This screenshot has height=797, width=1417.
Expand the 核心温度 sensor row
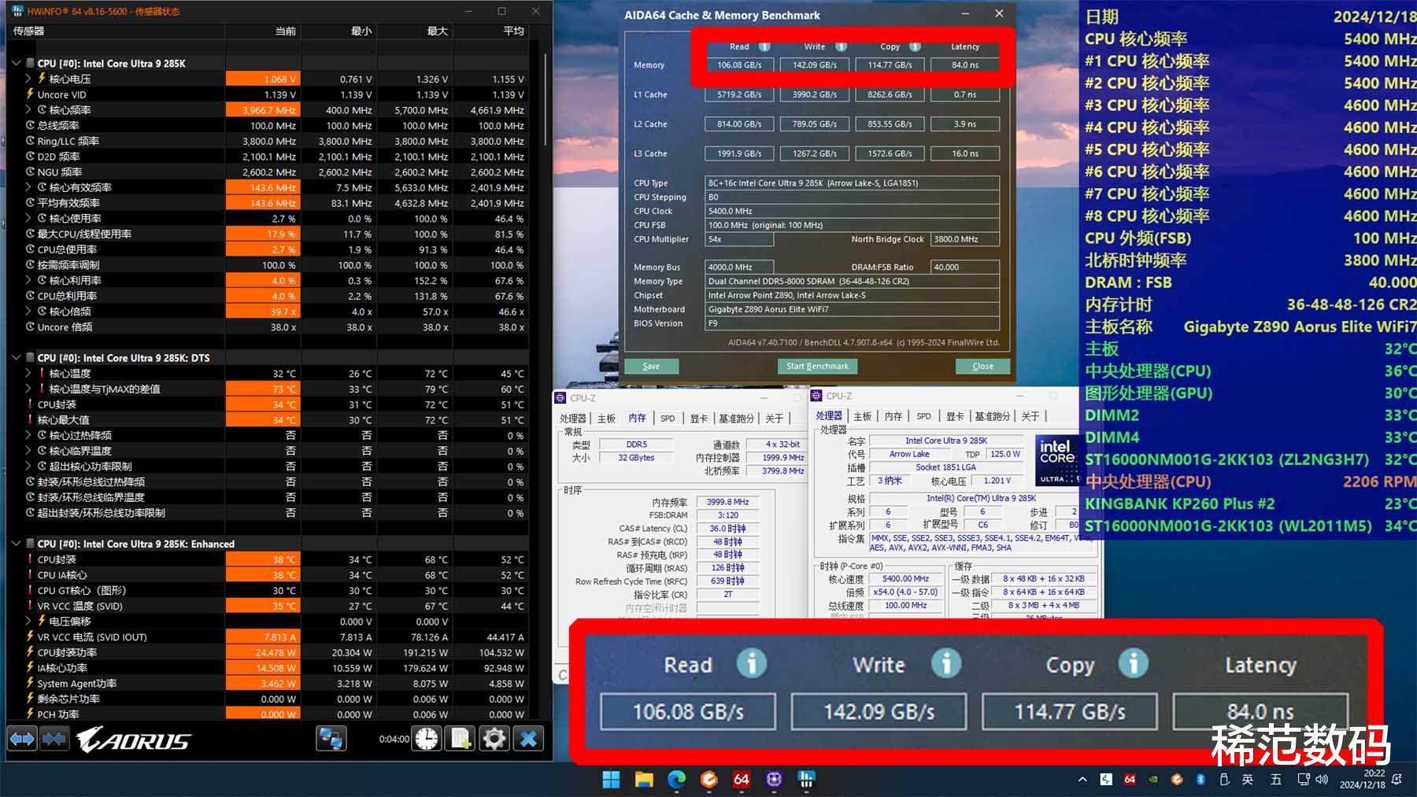coord(29,374)
